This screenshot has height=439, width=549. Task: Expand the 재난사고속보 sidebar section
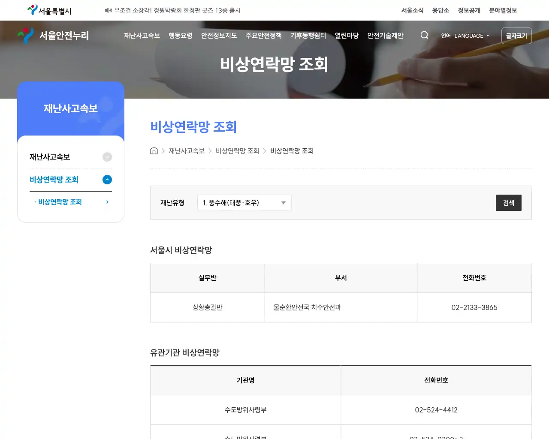coord(107,157)
